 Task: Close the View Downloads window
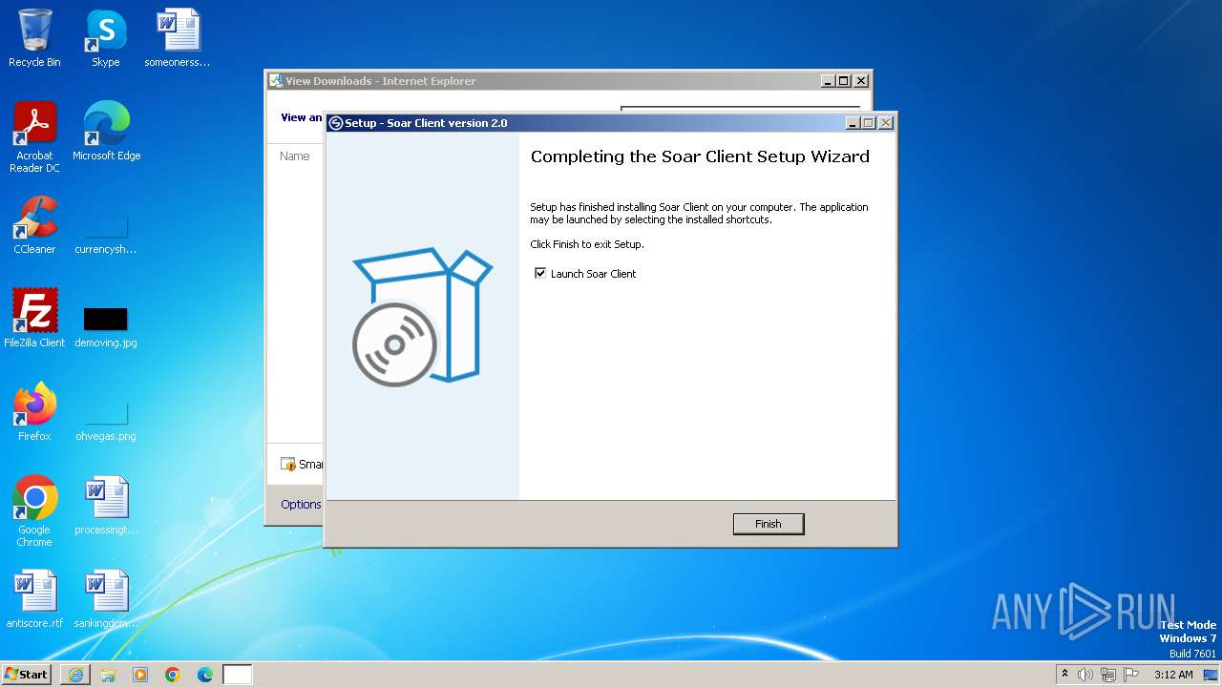860,81
